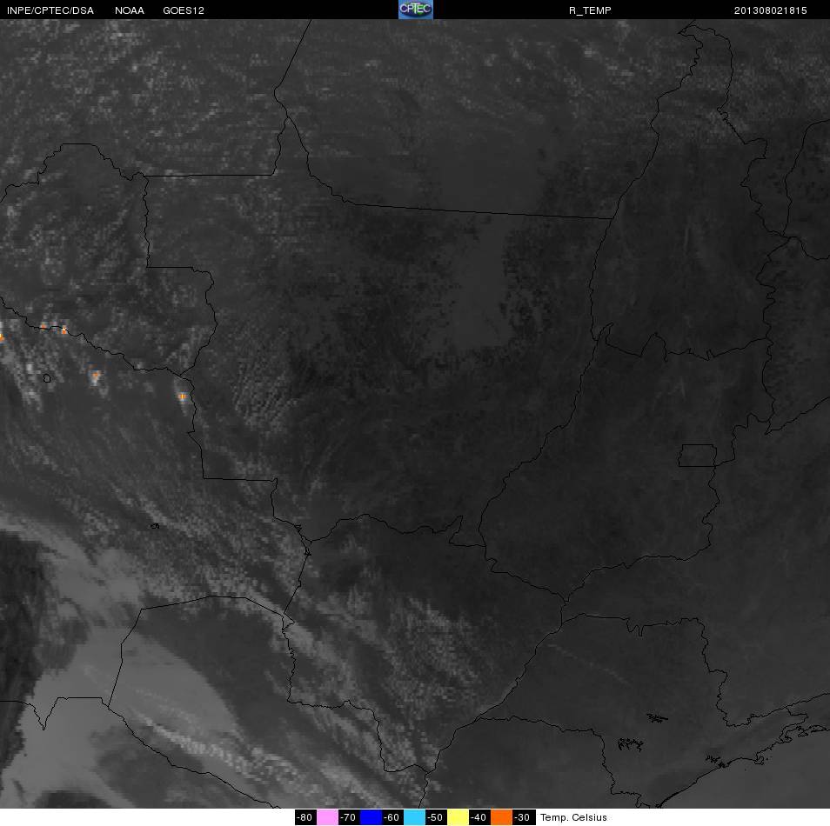Click the 201308021815 timestamp
Viewport: 830px width, 826px height.
[770, 10]
